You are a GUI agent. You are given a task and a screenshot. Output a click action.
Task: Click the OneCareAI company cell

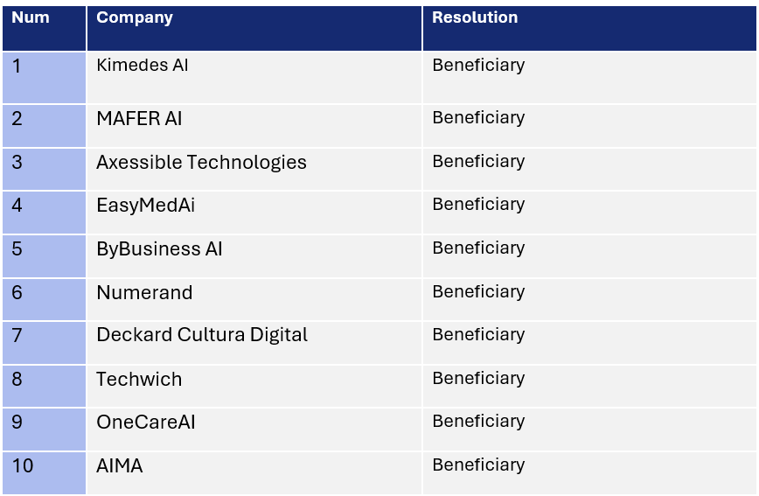coord(146,422)
